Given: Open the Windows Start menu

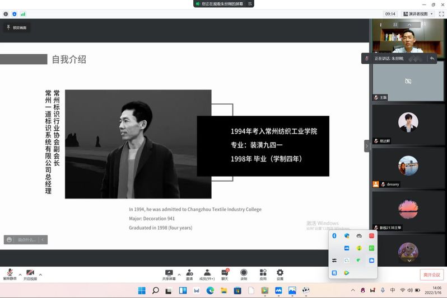Looking at the screenshot, I should click(142, 290).
